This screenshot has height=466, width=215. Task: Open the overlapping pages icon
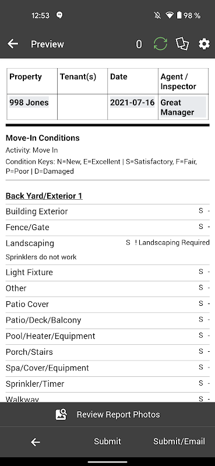[x=182, y=44]
